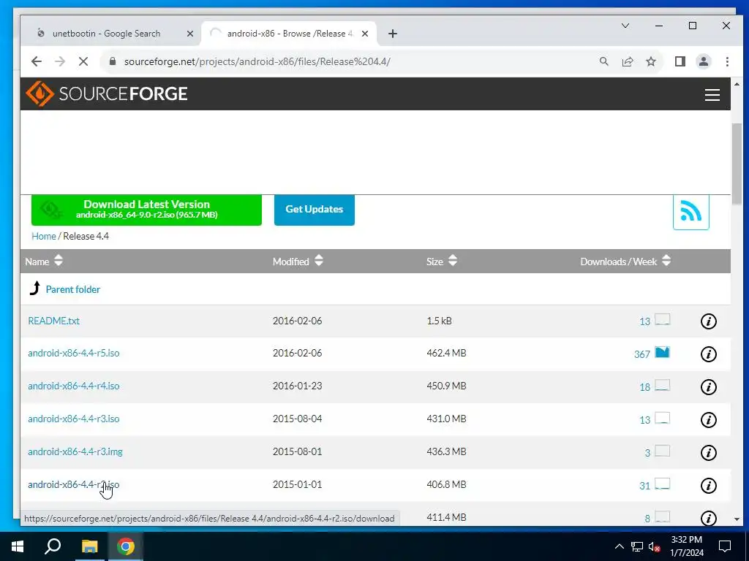Viewport: 749px width, 561px height.
Task: Click the address bar URL
Action: 257,61
